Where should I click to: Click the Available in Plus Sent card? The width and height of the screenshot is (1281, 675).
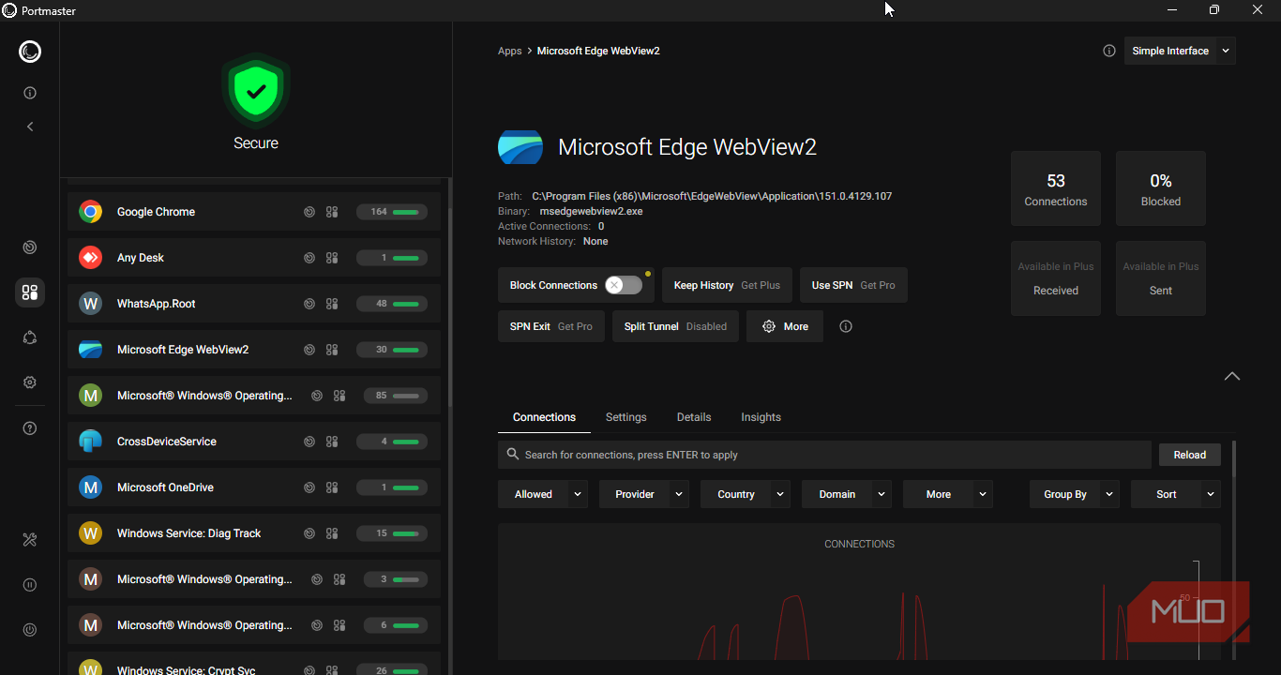(1161, 278)
